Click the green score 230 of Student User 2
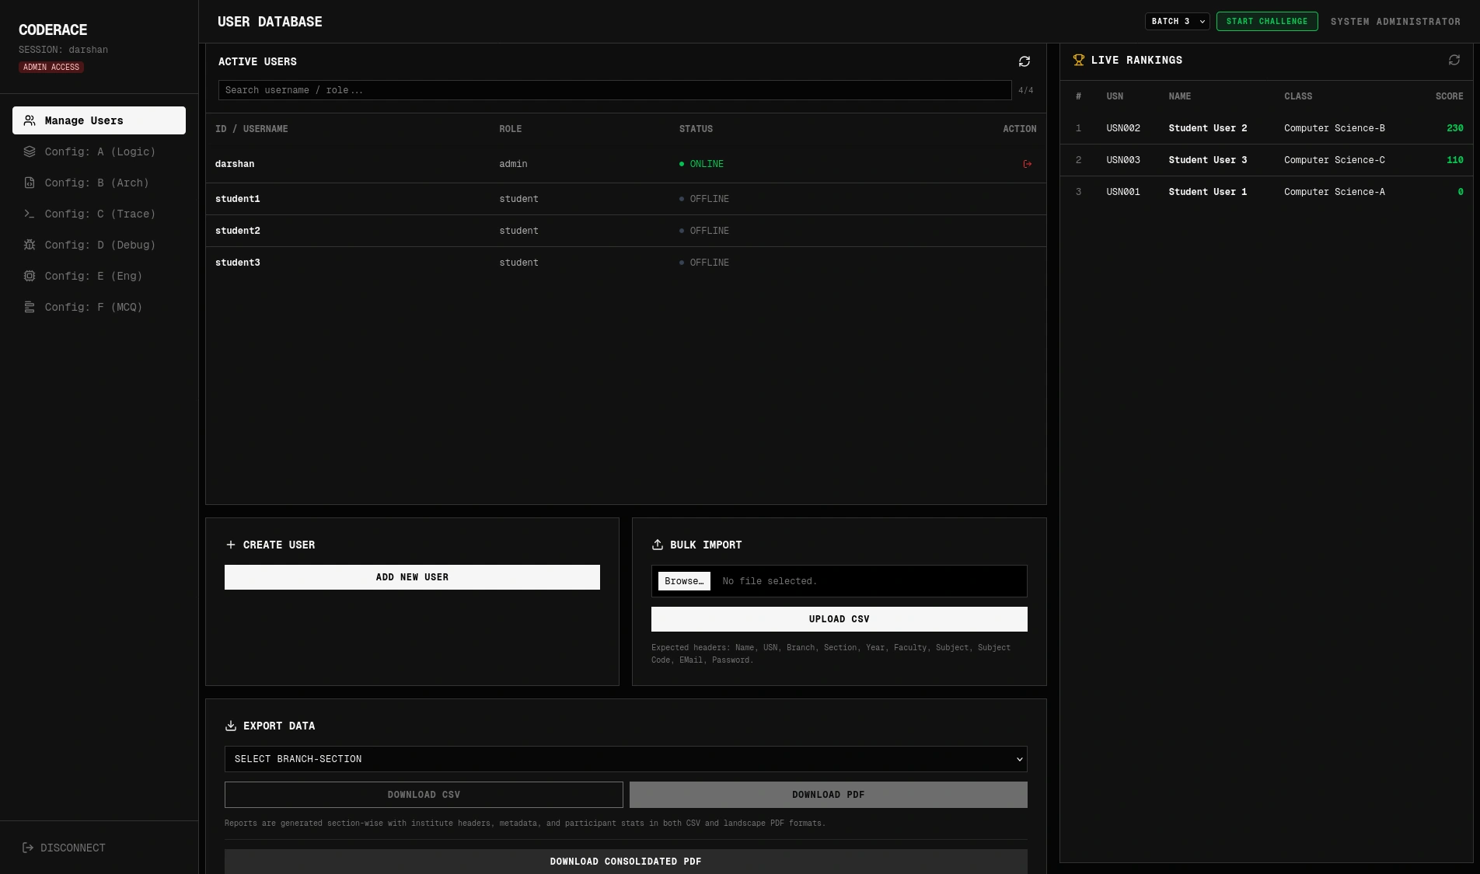 coord(1454,128)
